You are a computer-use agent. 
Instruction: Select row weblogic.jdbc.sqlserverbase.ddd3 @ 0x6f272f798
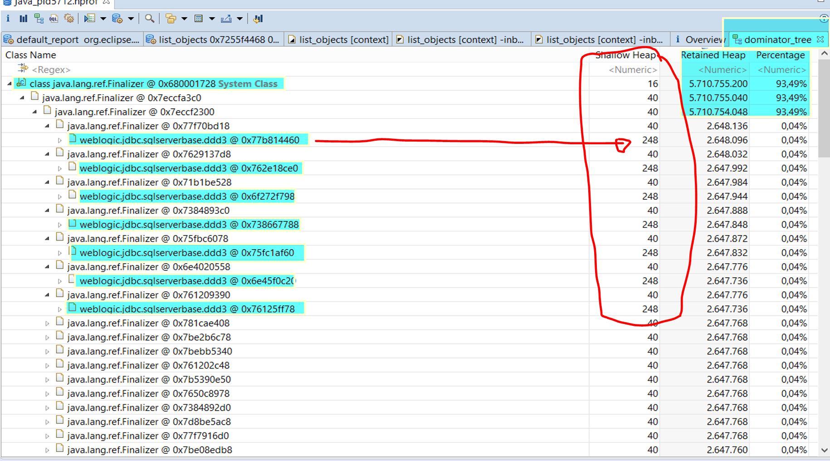187,196
